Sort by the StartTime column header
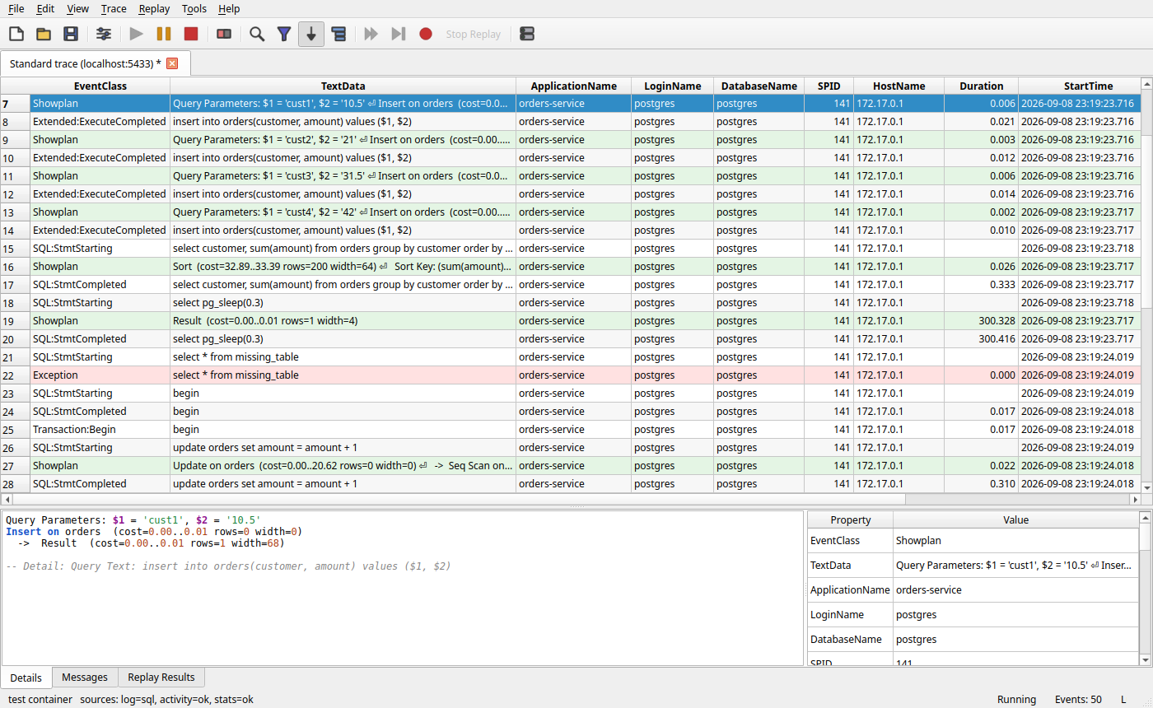The height and width of the screenshot is (708, 1153). pos(1079,86)
